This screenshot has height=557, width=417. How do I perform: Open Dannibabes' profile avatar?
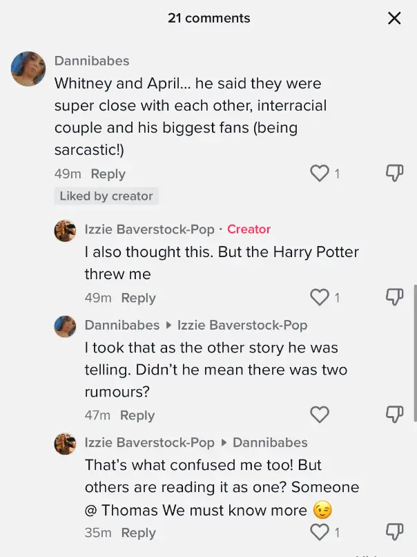(28, 69)
